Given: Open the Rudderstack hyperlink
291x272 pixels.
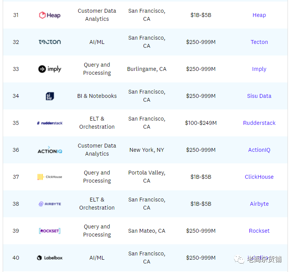Looking at the screenshot, I should (259, 123).
